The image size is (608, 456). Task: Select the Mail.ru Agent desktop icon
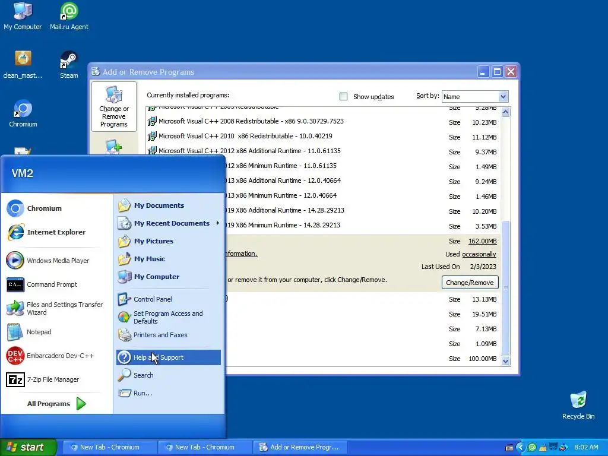pos(69,16)
